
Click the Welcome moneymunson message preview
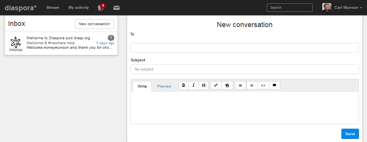70,48
